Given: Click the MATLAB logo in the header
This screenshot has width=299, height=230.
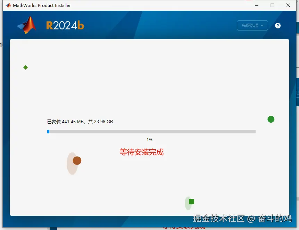Looking at the screenshot, I should pyautogui.click(x=27, y=25).
